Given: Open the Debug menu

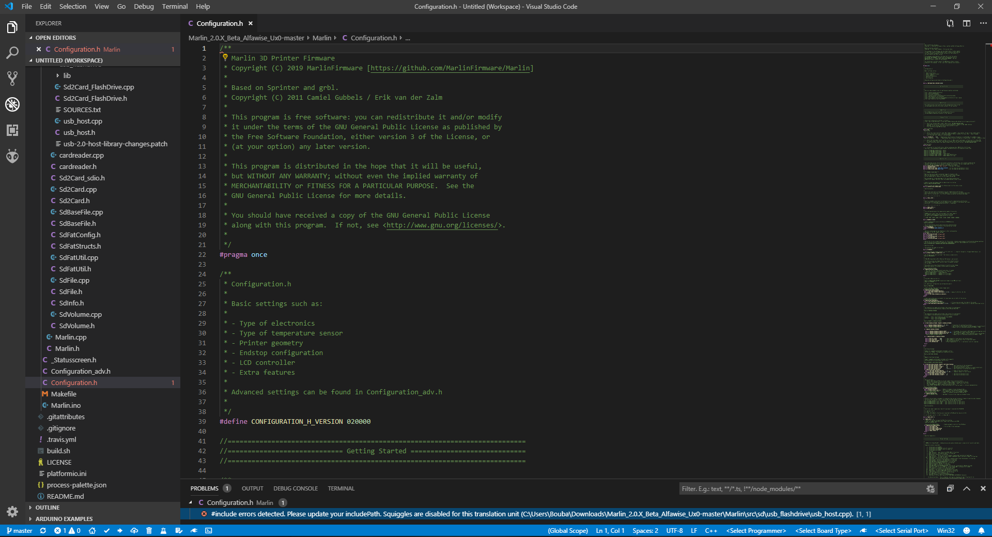Looking at the screenshot, I should tap(144, 6).
